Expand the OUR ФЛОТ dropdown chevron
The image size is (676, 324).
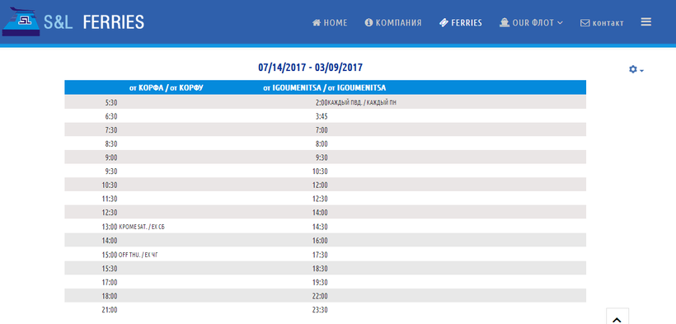click(560, 23)
